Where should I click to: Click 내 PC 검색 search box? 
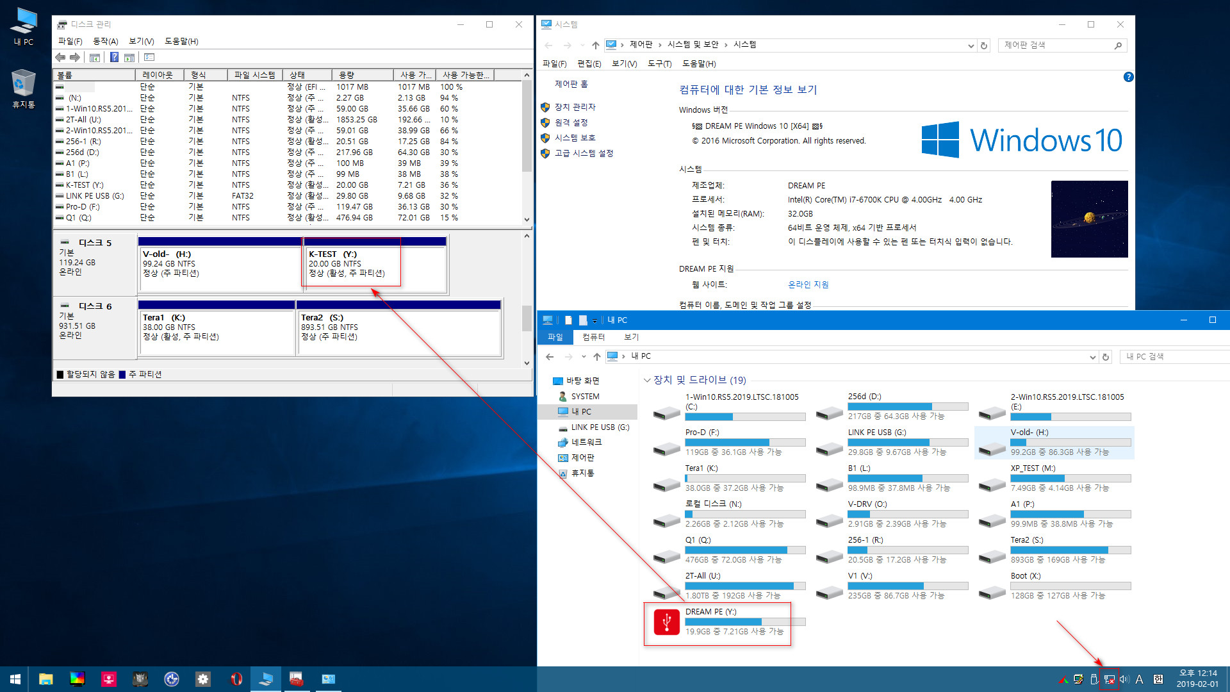(x=1176, y=357)
